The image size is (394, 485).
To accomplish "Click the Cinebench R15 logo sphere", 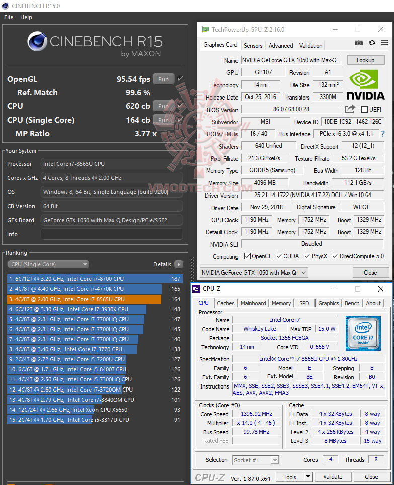I will tap(37, 41).
